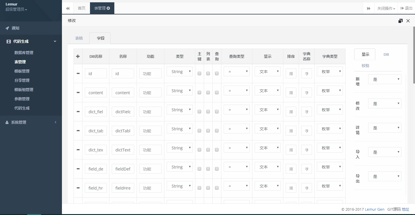The height and width of the screenshot is (215, 415).
Task: Click the 排序 input for dict_fiel row
Action: coord(291,112)
